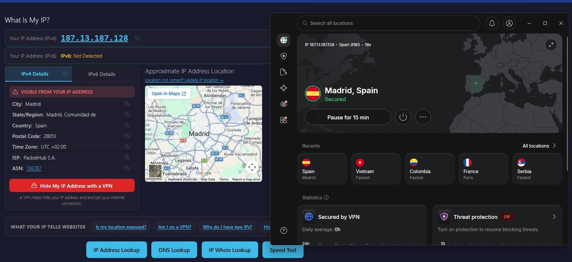572x262 pixels.
Task: Click 'Is my location exposed?' link
Action: 121,227
